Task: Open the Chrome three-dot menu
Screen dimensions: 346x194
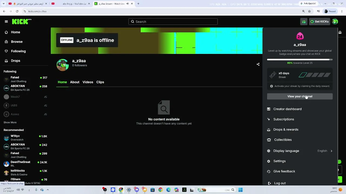Action: point(342,11)
